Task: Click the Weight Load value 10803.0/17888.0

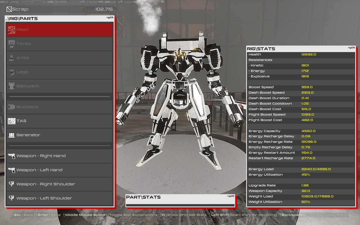Action: coord(317,196)
